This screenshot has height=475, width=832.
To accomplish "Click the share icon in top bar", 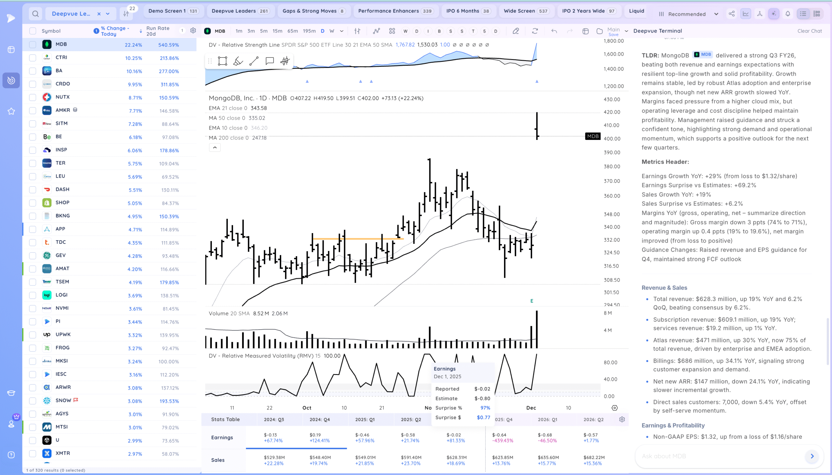I will (x=732, y=14).
